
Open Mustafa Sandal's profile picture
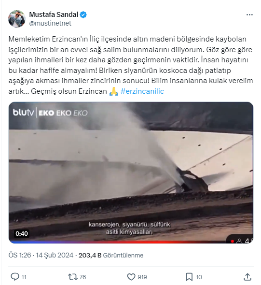[x=17, y=19]
